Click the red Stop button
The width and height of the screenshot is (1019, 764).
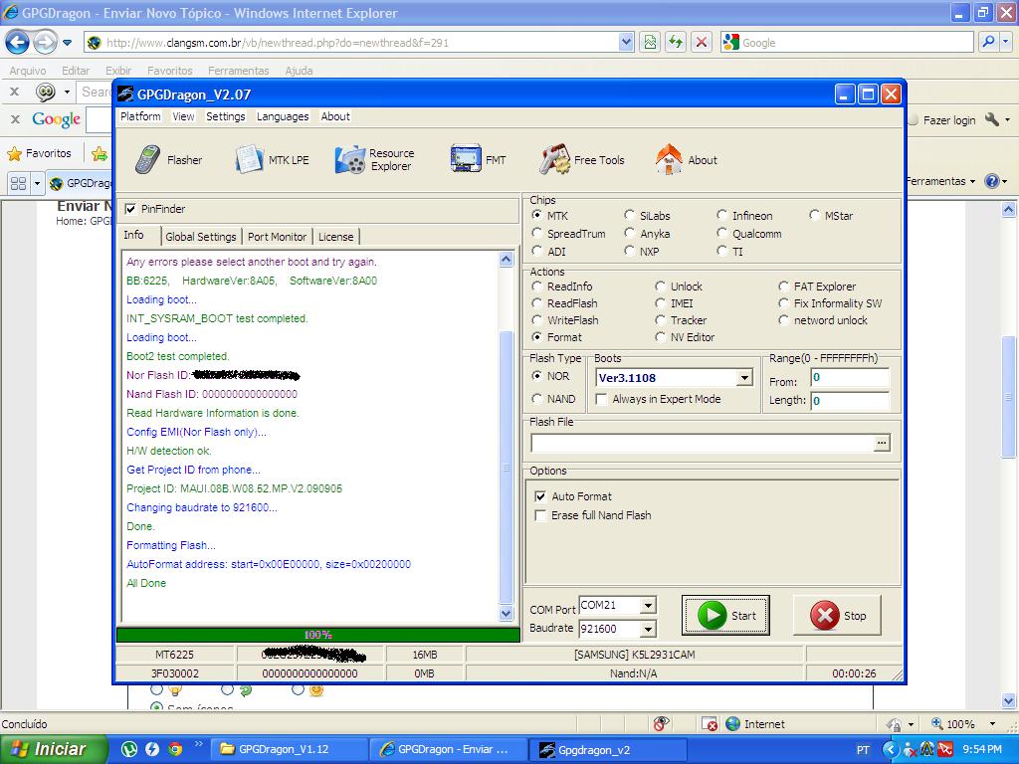click(838, 615)
